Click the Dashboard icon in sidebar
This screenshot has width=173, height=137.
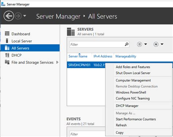[x=7, y=34]
